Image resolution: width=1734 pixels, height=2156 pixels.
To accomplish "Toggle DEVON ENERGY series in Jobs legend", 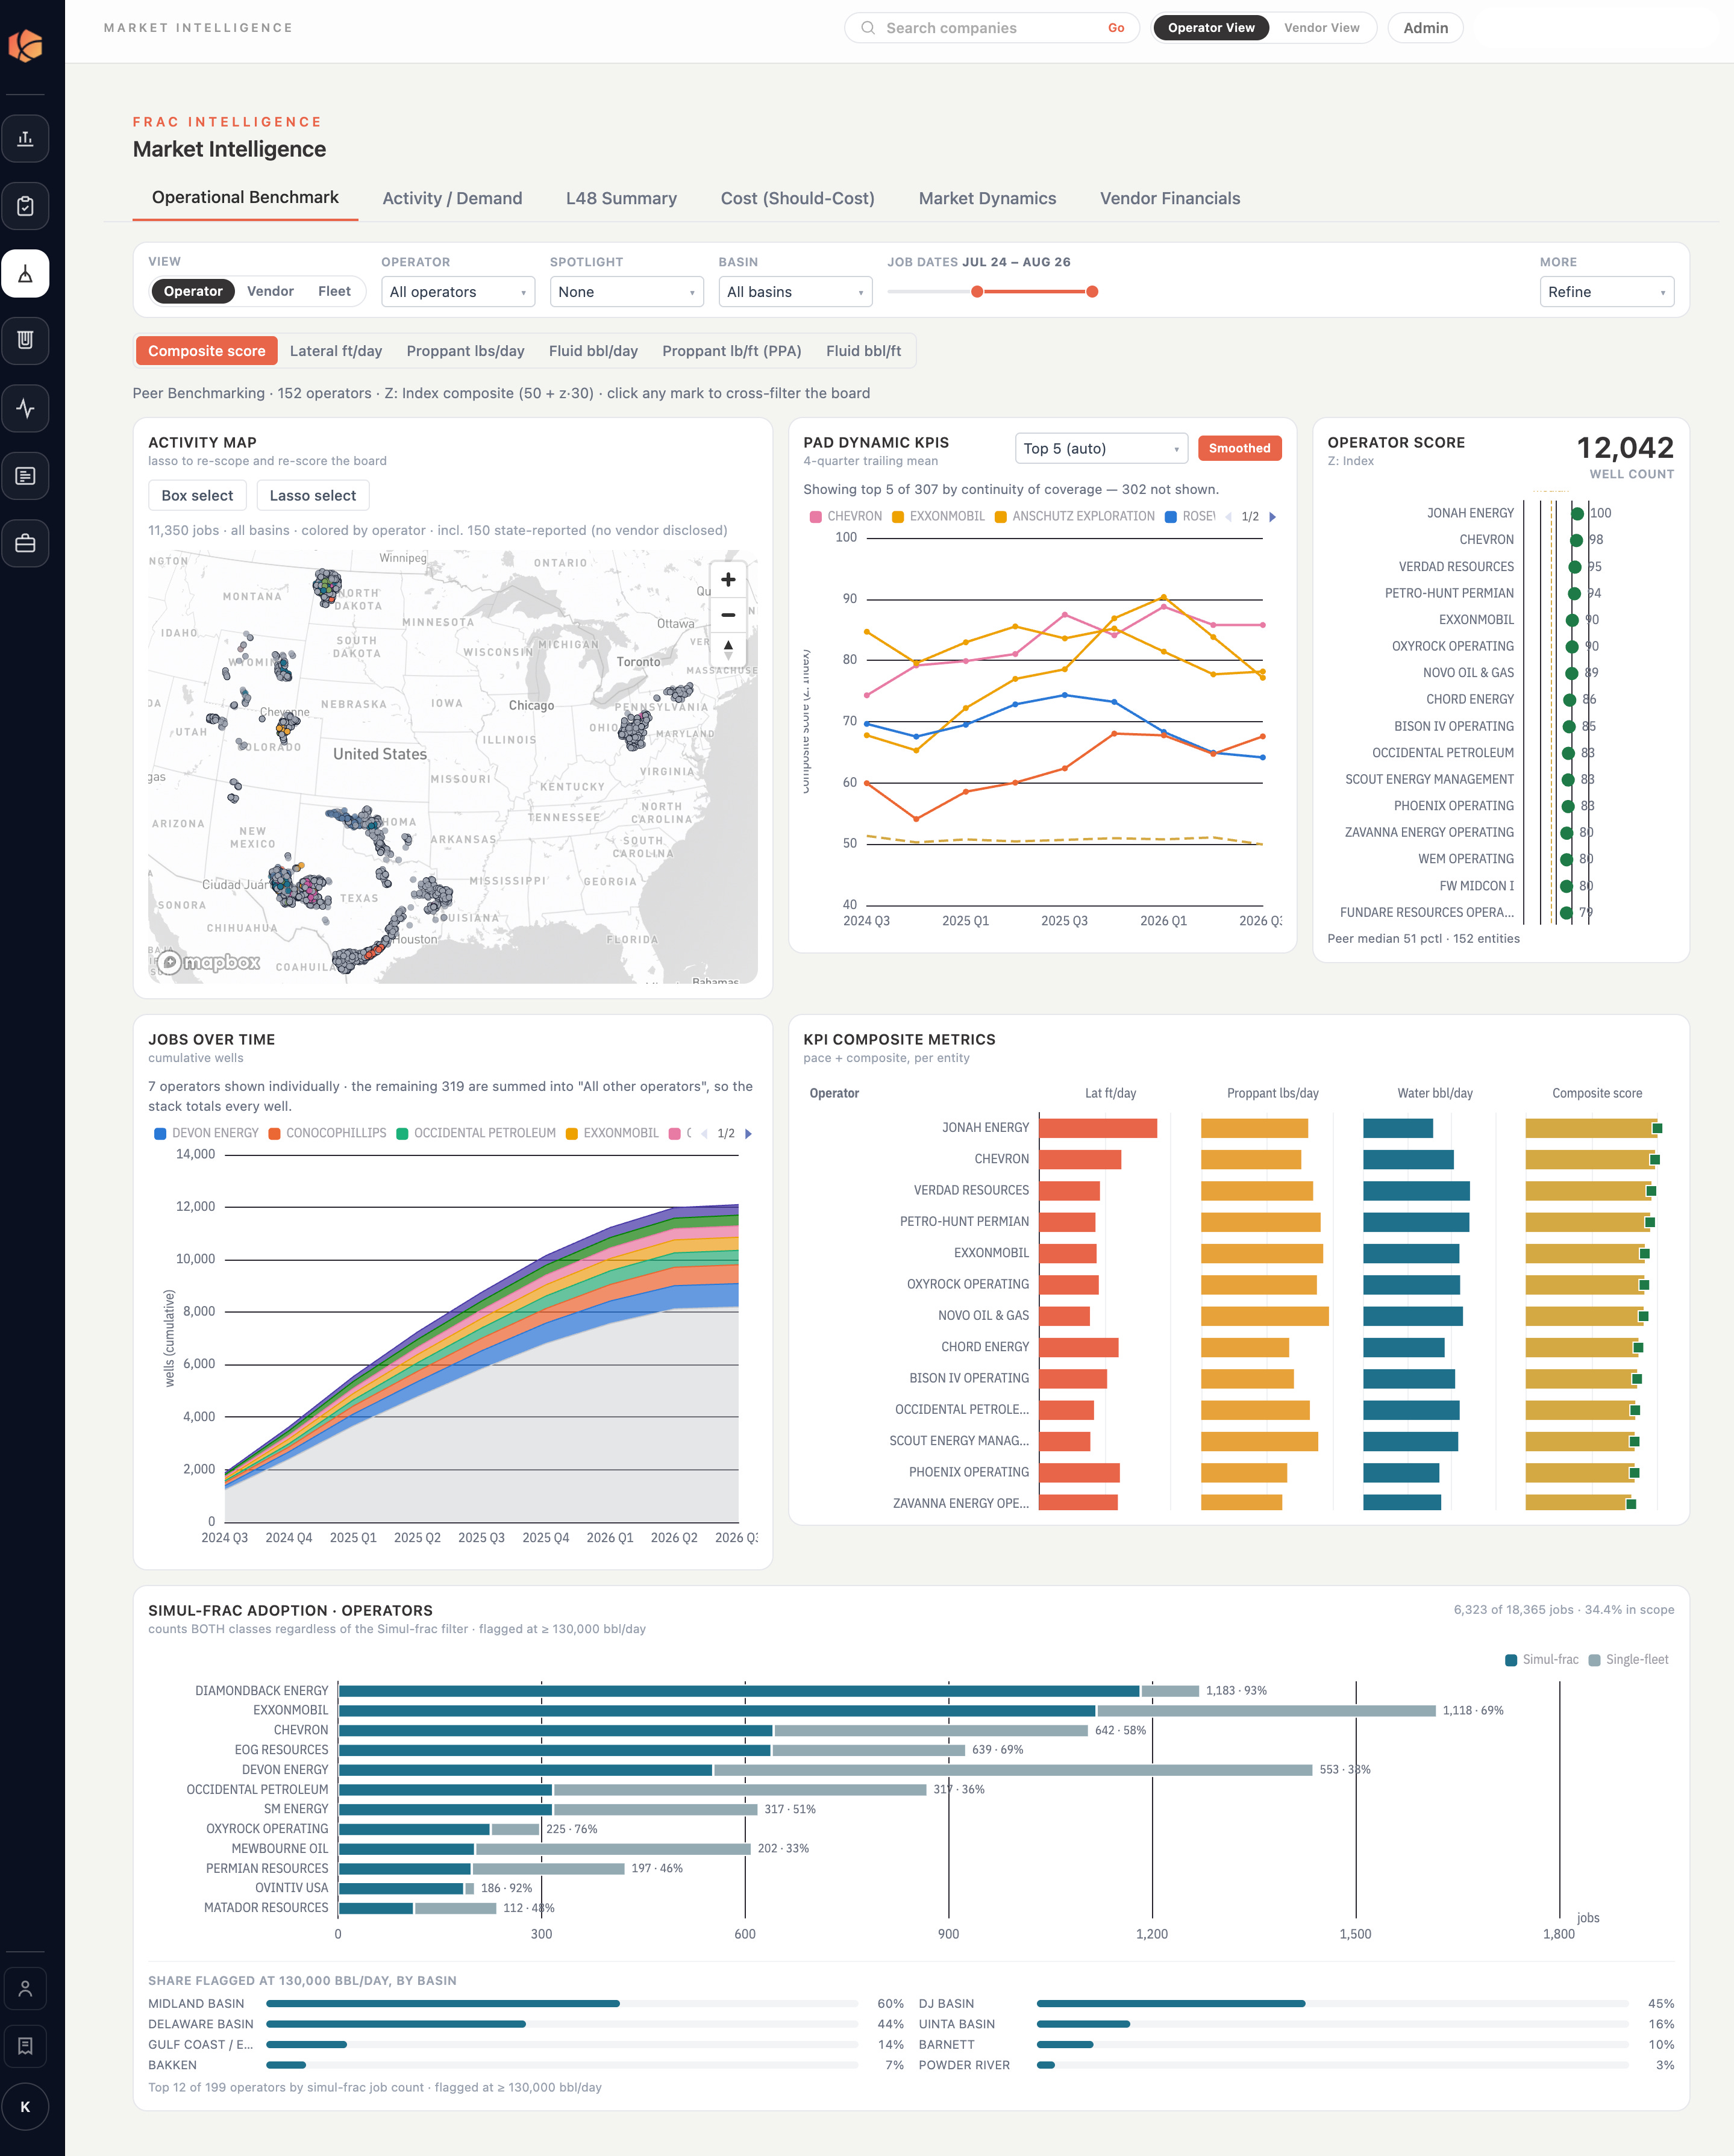I will (x=206, y=1133).
